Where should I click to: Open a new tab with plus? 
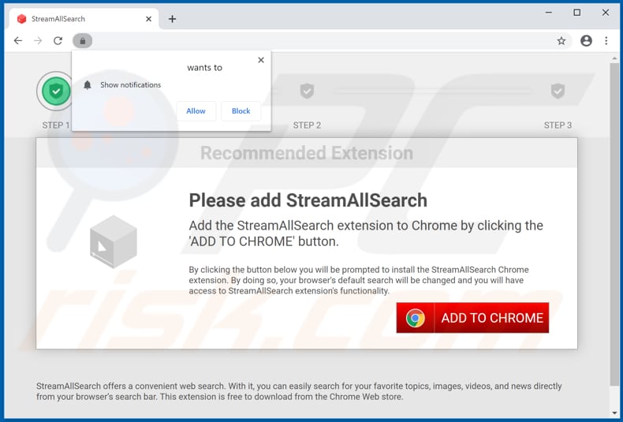coord(172,19)
